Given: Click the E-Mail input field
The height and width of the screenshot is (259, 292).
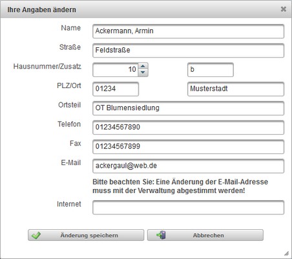Looking at the screenshot, I should click(x=188, y=166).
